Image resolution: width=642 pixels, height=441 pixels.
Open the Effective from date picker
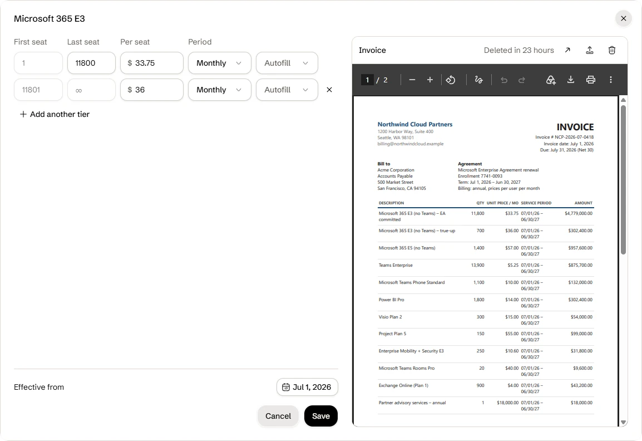point(307,387)
